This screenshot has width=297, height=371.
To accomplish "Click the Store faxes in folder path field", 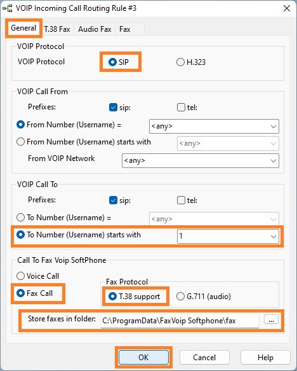I will [x=180, y=321].
